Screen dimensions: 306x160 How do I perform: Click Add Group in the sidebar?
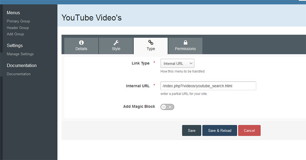pos(15,34)
